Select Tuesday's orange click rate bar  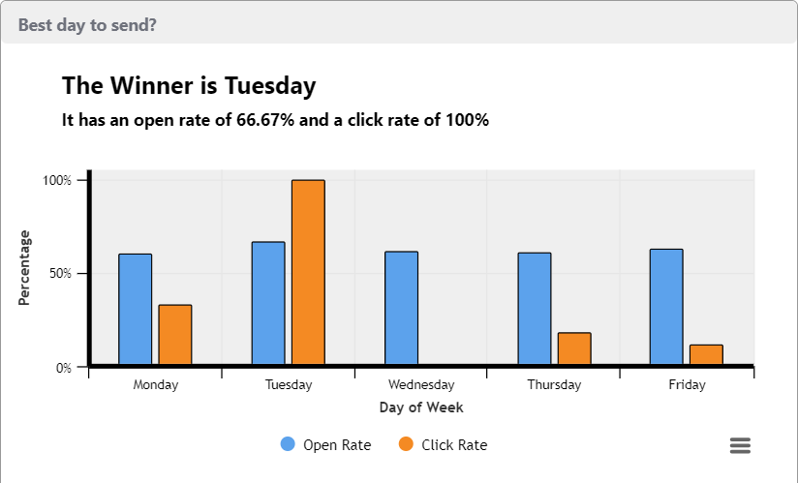pos(308,273)
